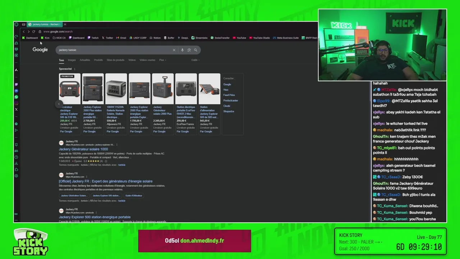Click the magnifier search button
This screenshot has width=460, height=259.
click(x=195, y=50)
